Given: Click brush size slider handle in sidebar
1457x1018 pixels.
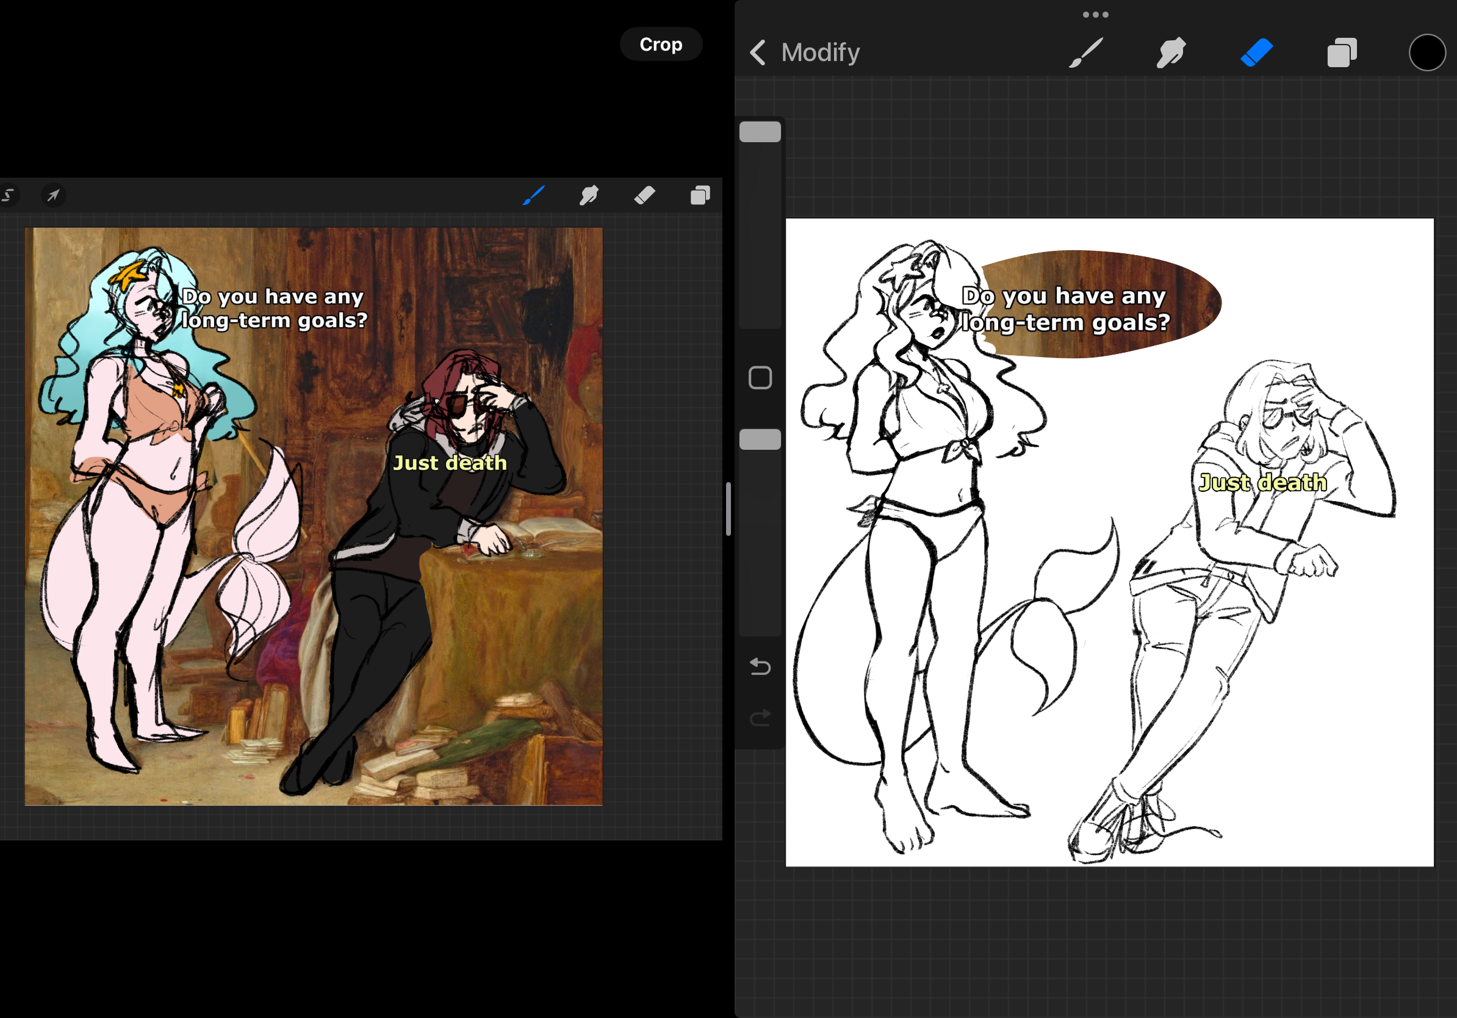Looking at the screenshot, I should 760,132.
